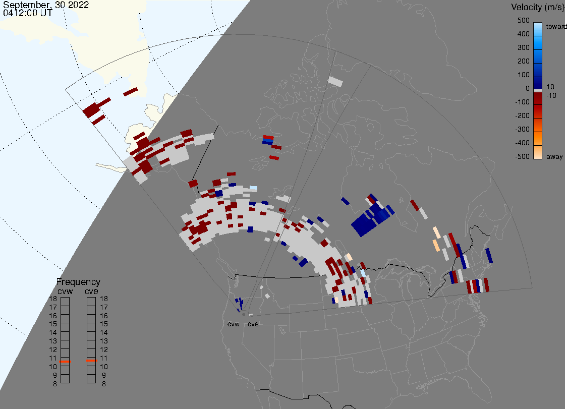Click the 200 label on velocity scale
The height and width of the screenshot is (409, 567).
(x=523, y=61)
